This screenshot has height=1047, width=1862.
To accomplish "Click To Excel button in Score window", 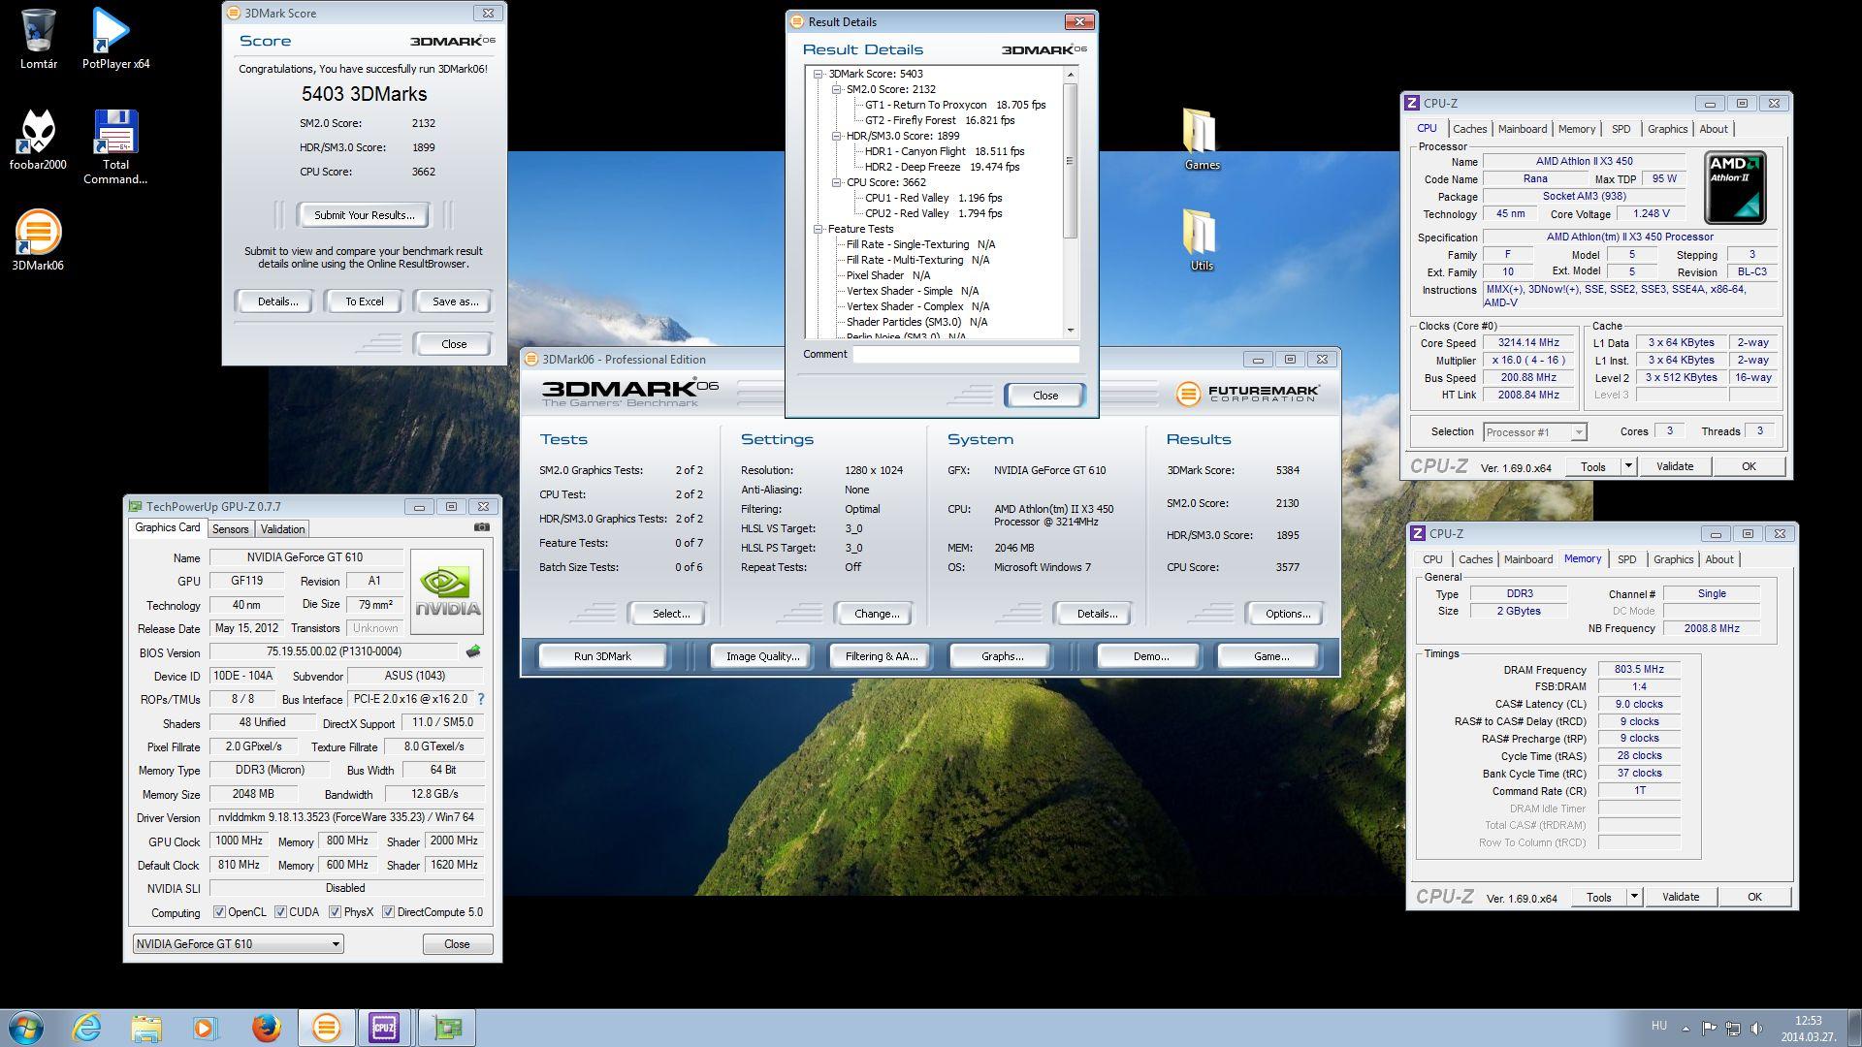I will 365,301.
